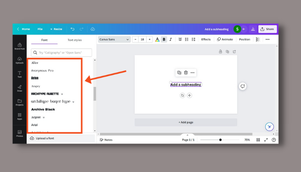Click the Share button
301x172 pixels.
coord(267,29)
